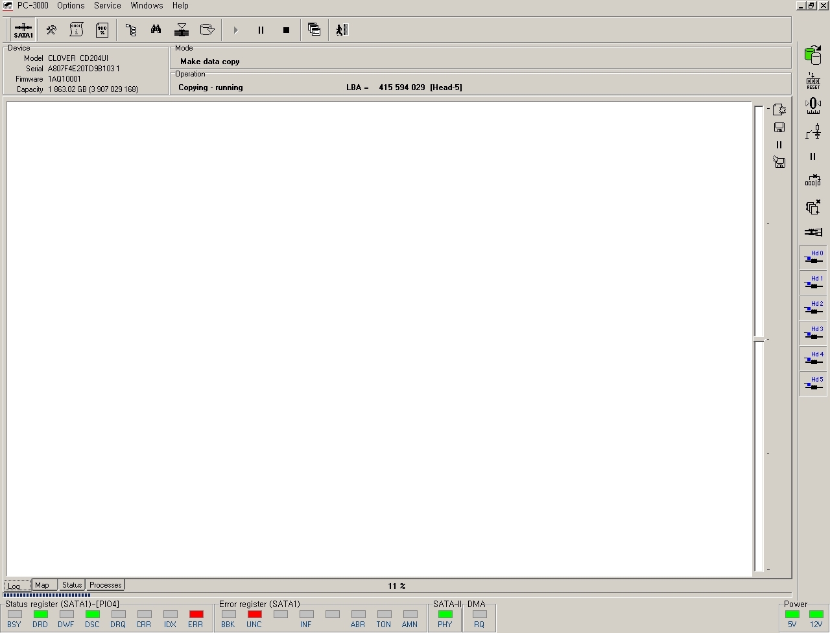Click the RQ DMA indicator
This screenshot has width=830, height=633.
click(x=479, y=614)
